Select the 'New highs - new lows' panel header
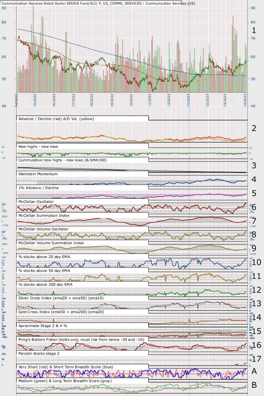Viewport: 264px width, 396px height. tap(39, 146)
